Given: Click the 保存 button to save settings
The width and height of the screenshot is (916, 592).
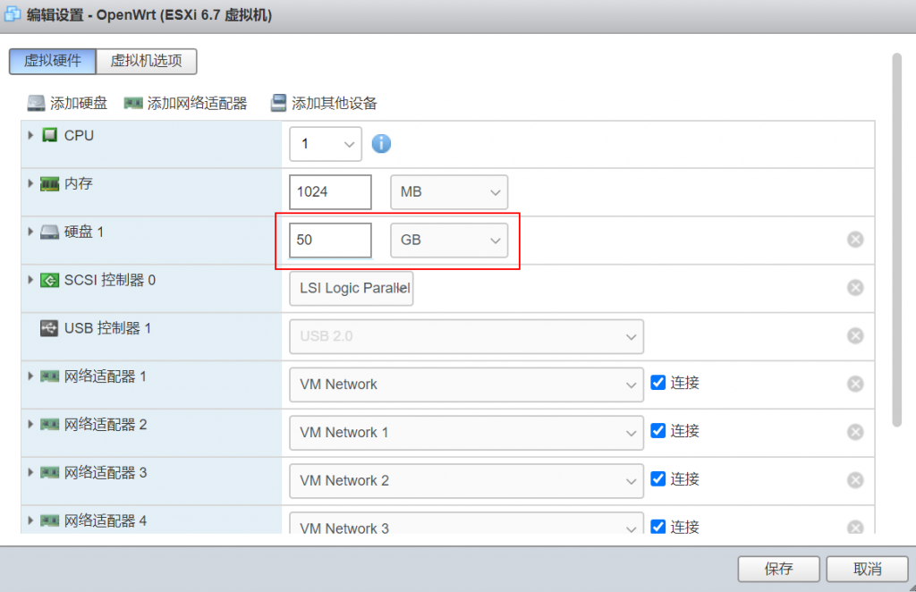Looking at the screenshot, I should (x=777, y=569).
